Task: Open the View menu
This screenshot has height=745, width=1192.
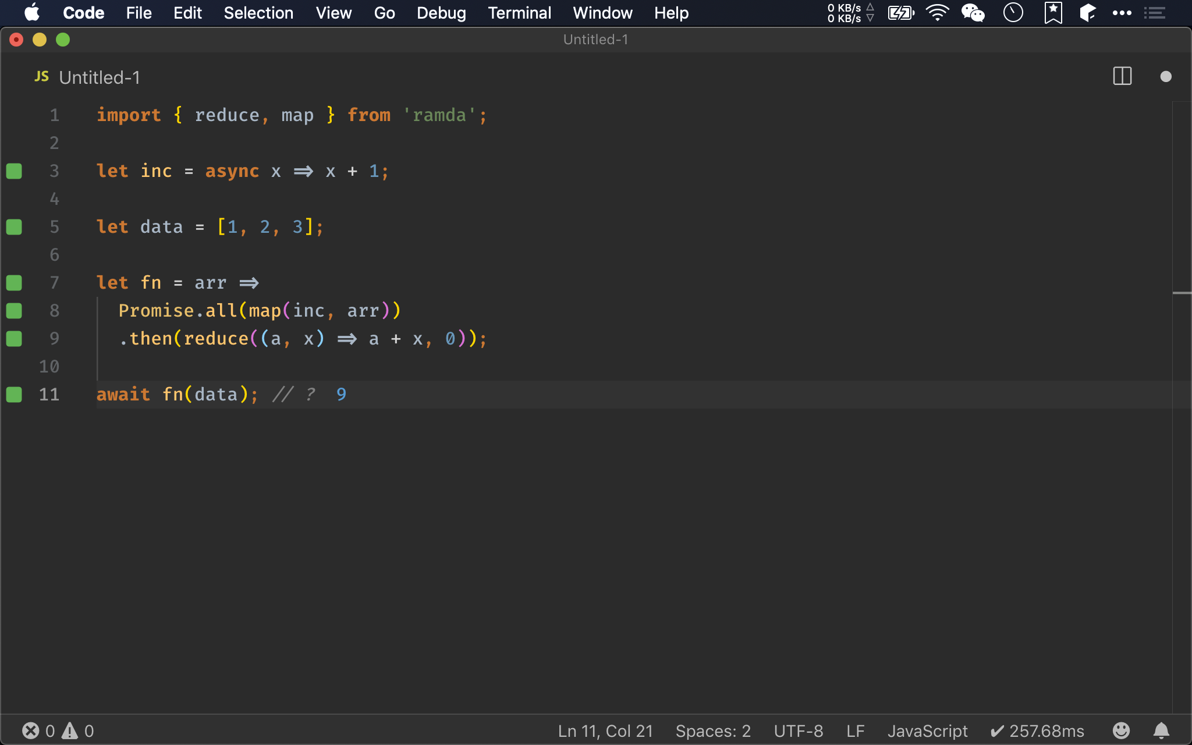Action: click(334, 13)
